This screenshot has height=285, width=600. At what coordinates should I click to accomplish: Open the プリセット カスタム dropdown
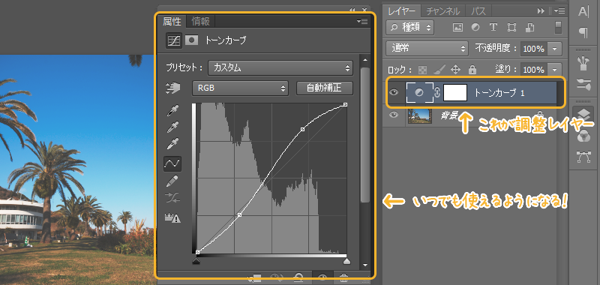(280, 68)
